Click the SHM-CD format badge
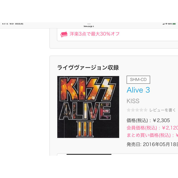The width and height of the screenshot is (178, 178). coord(138,80)
